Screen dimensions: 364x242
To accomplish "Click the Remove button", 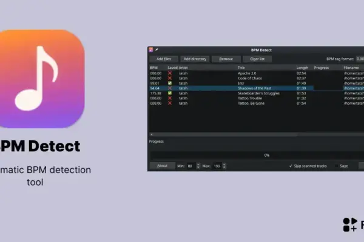I will [226, 59].
